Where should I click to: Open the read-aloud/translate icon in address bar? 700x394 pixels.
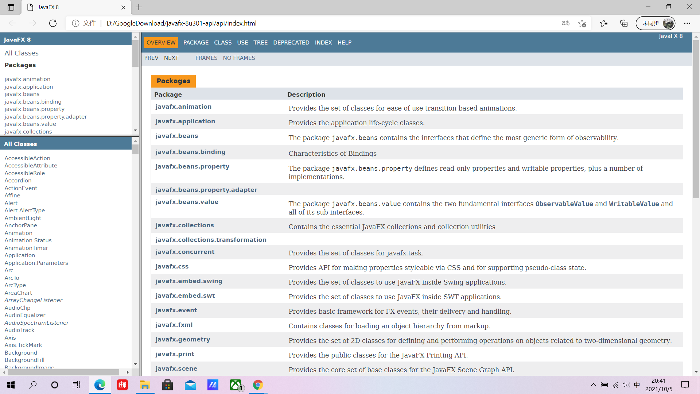pos(565,23)
